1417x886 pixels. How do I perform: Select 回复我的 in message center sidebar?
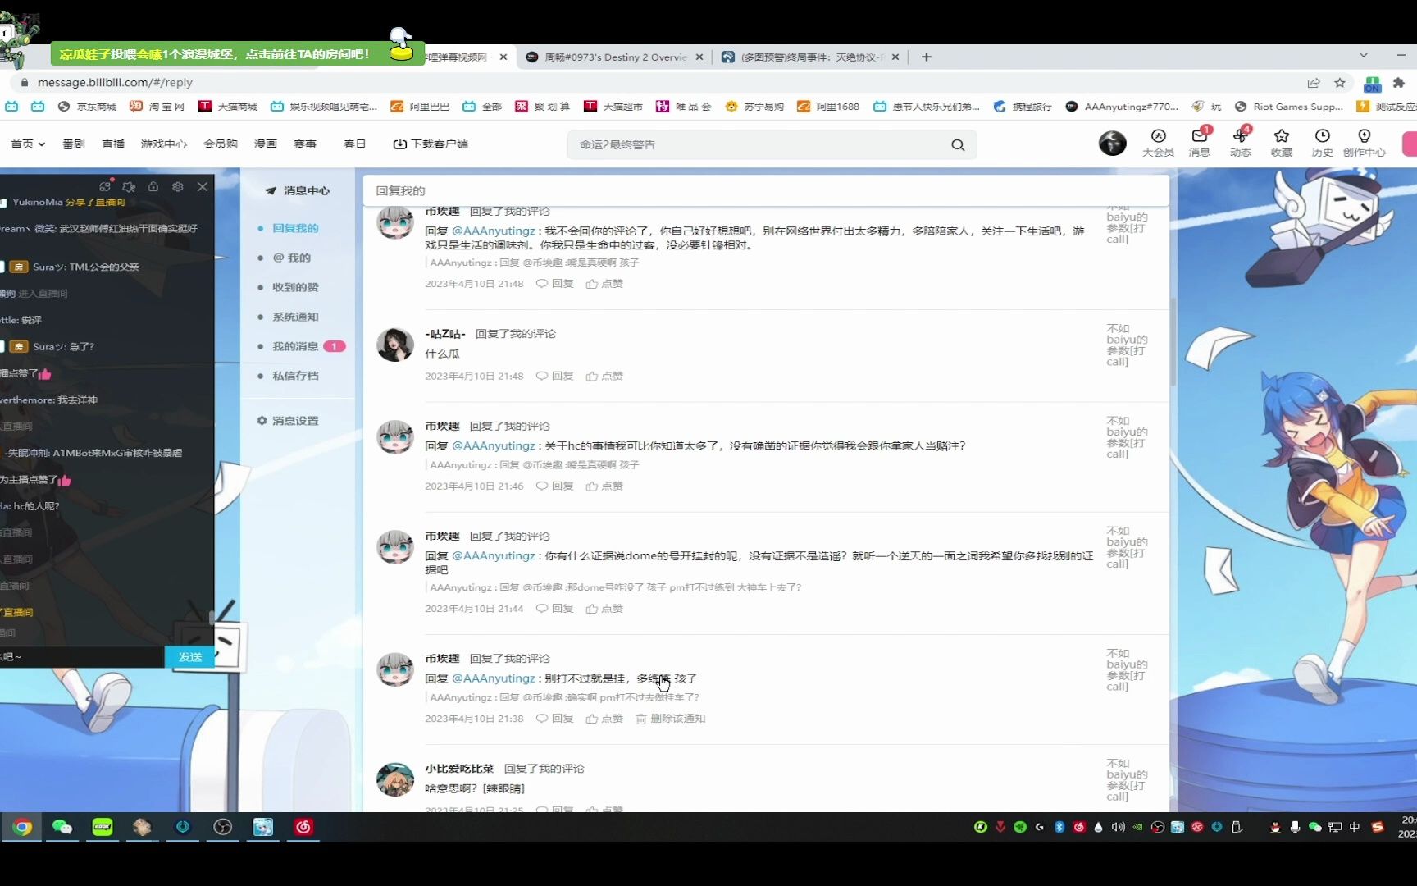pyautogui.click(x=295, y=228)
